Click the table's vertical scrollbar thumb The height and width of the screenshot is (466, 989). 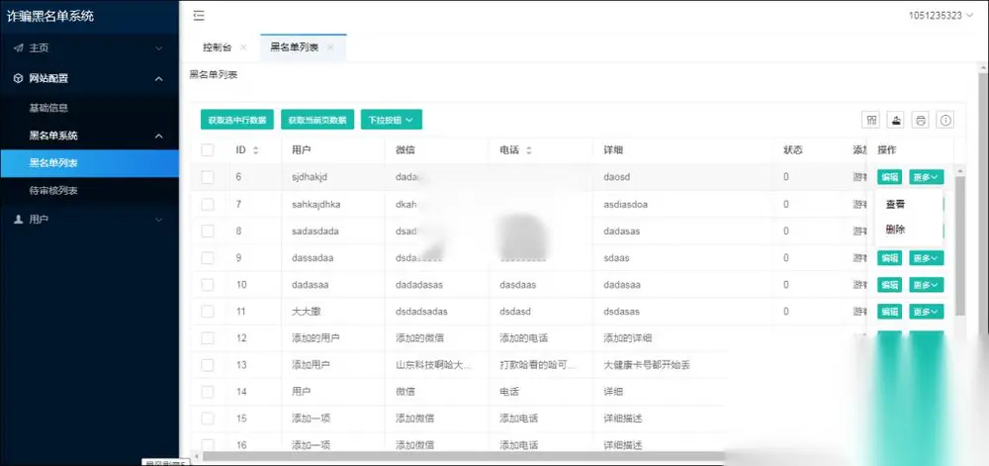(960, 246)
